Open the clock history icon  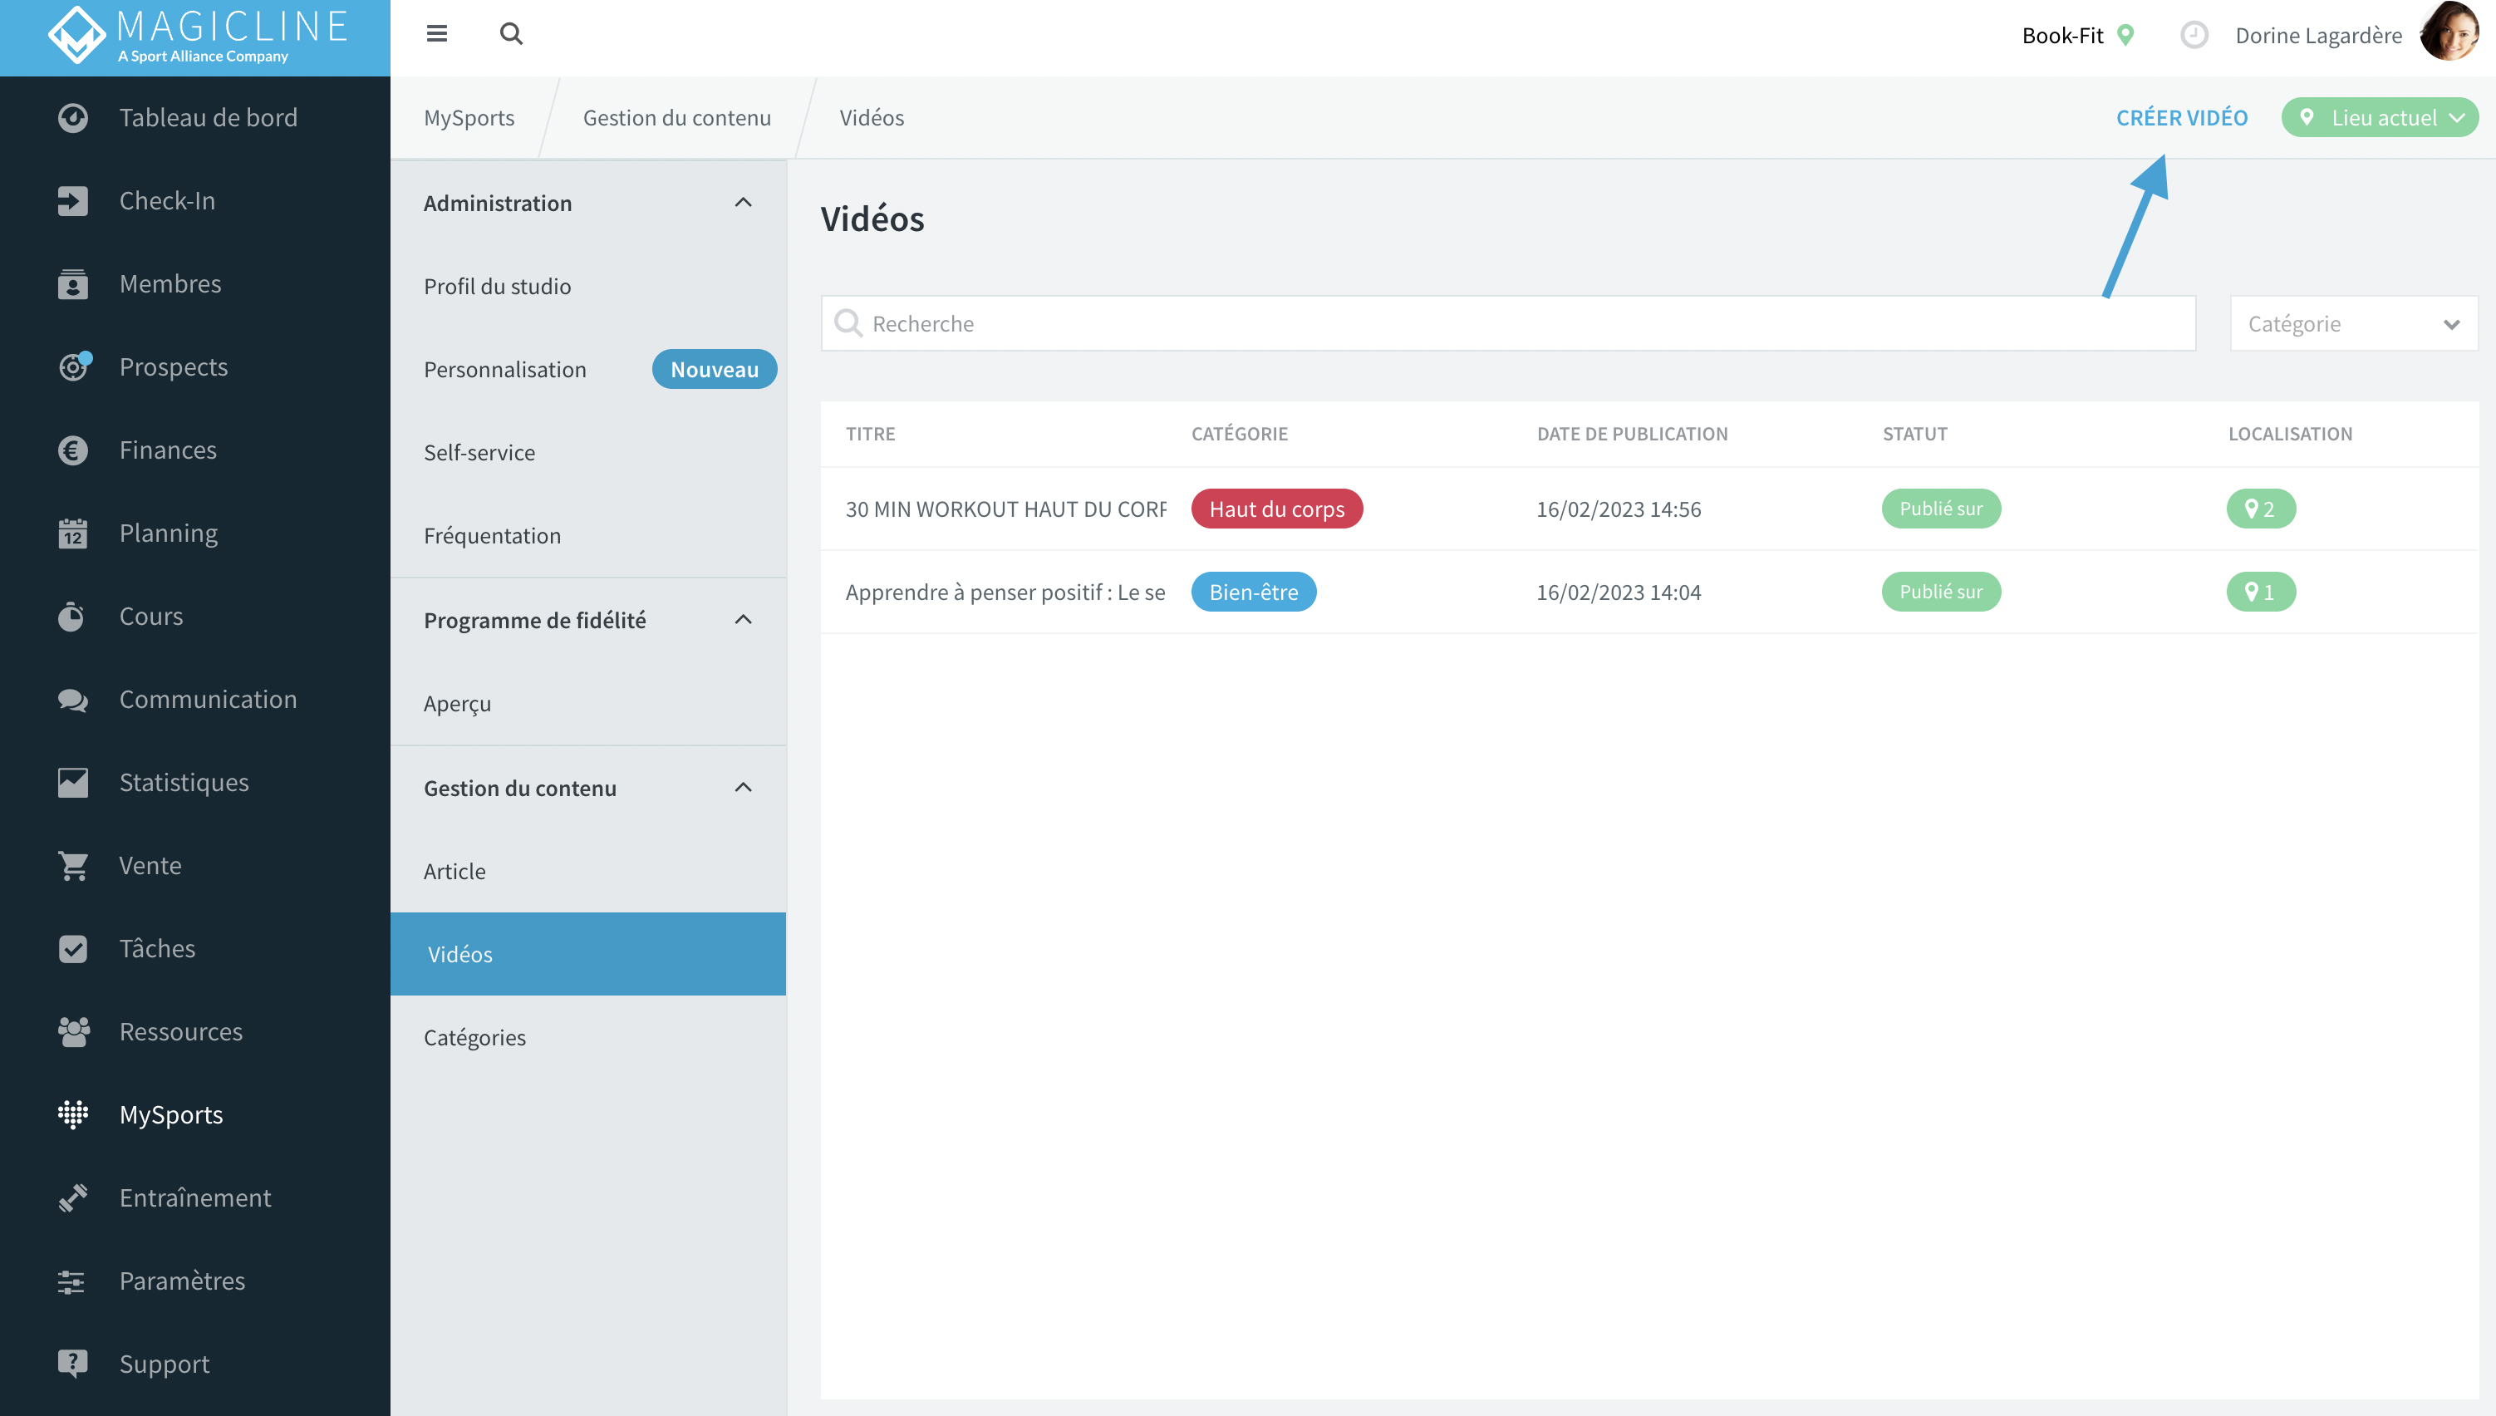coord(2194,35)
